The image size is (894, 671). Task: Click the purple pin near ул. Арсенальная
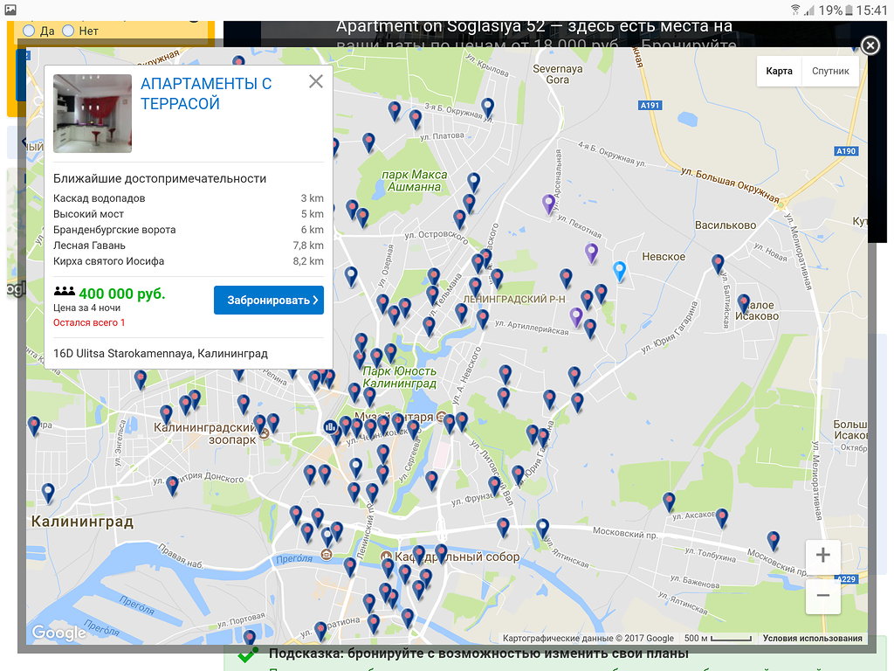tap(548, 204)
